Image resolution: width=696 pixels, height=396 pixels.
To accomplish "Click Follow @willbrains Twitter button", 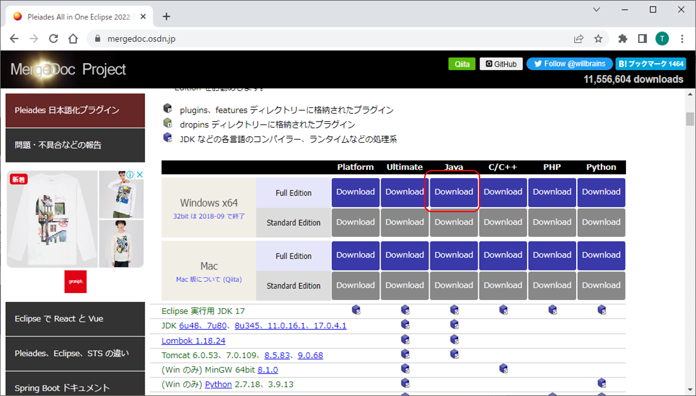I will coord(570,64).
